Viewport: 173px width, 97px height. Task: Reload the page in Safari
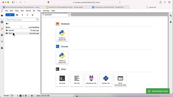120,2
